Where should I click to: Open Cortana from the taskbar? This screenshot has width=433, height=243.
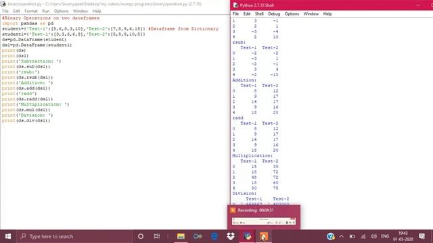pyautogui.click(x=141, y=236)
